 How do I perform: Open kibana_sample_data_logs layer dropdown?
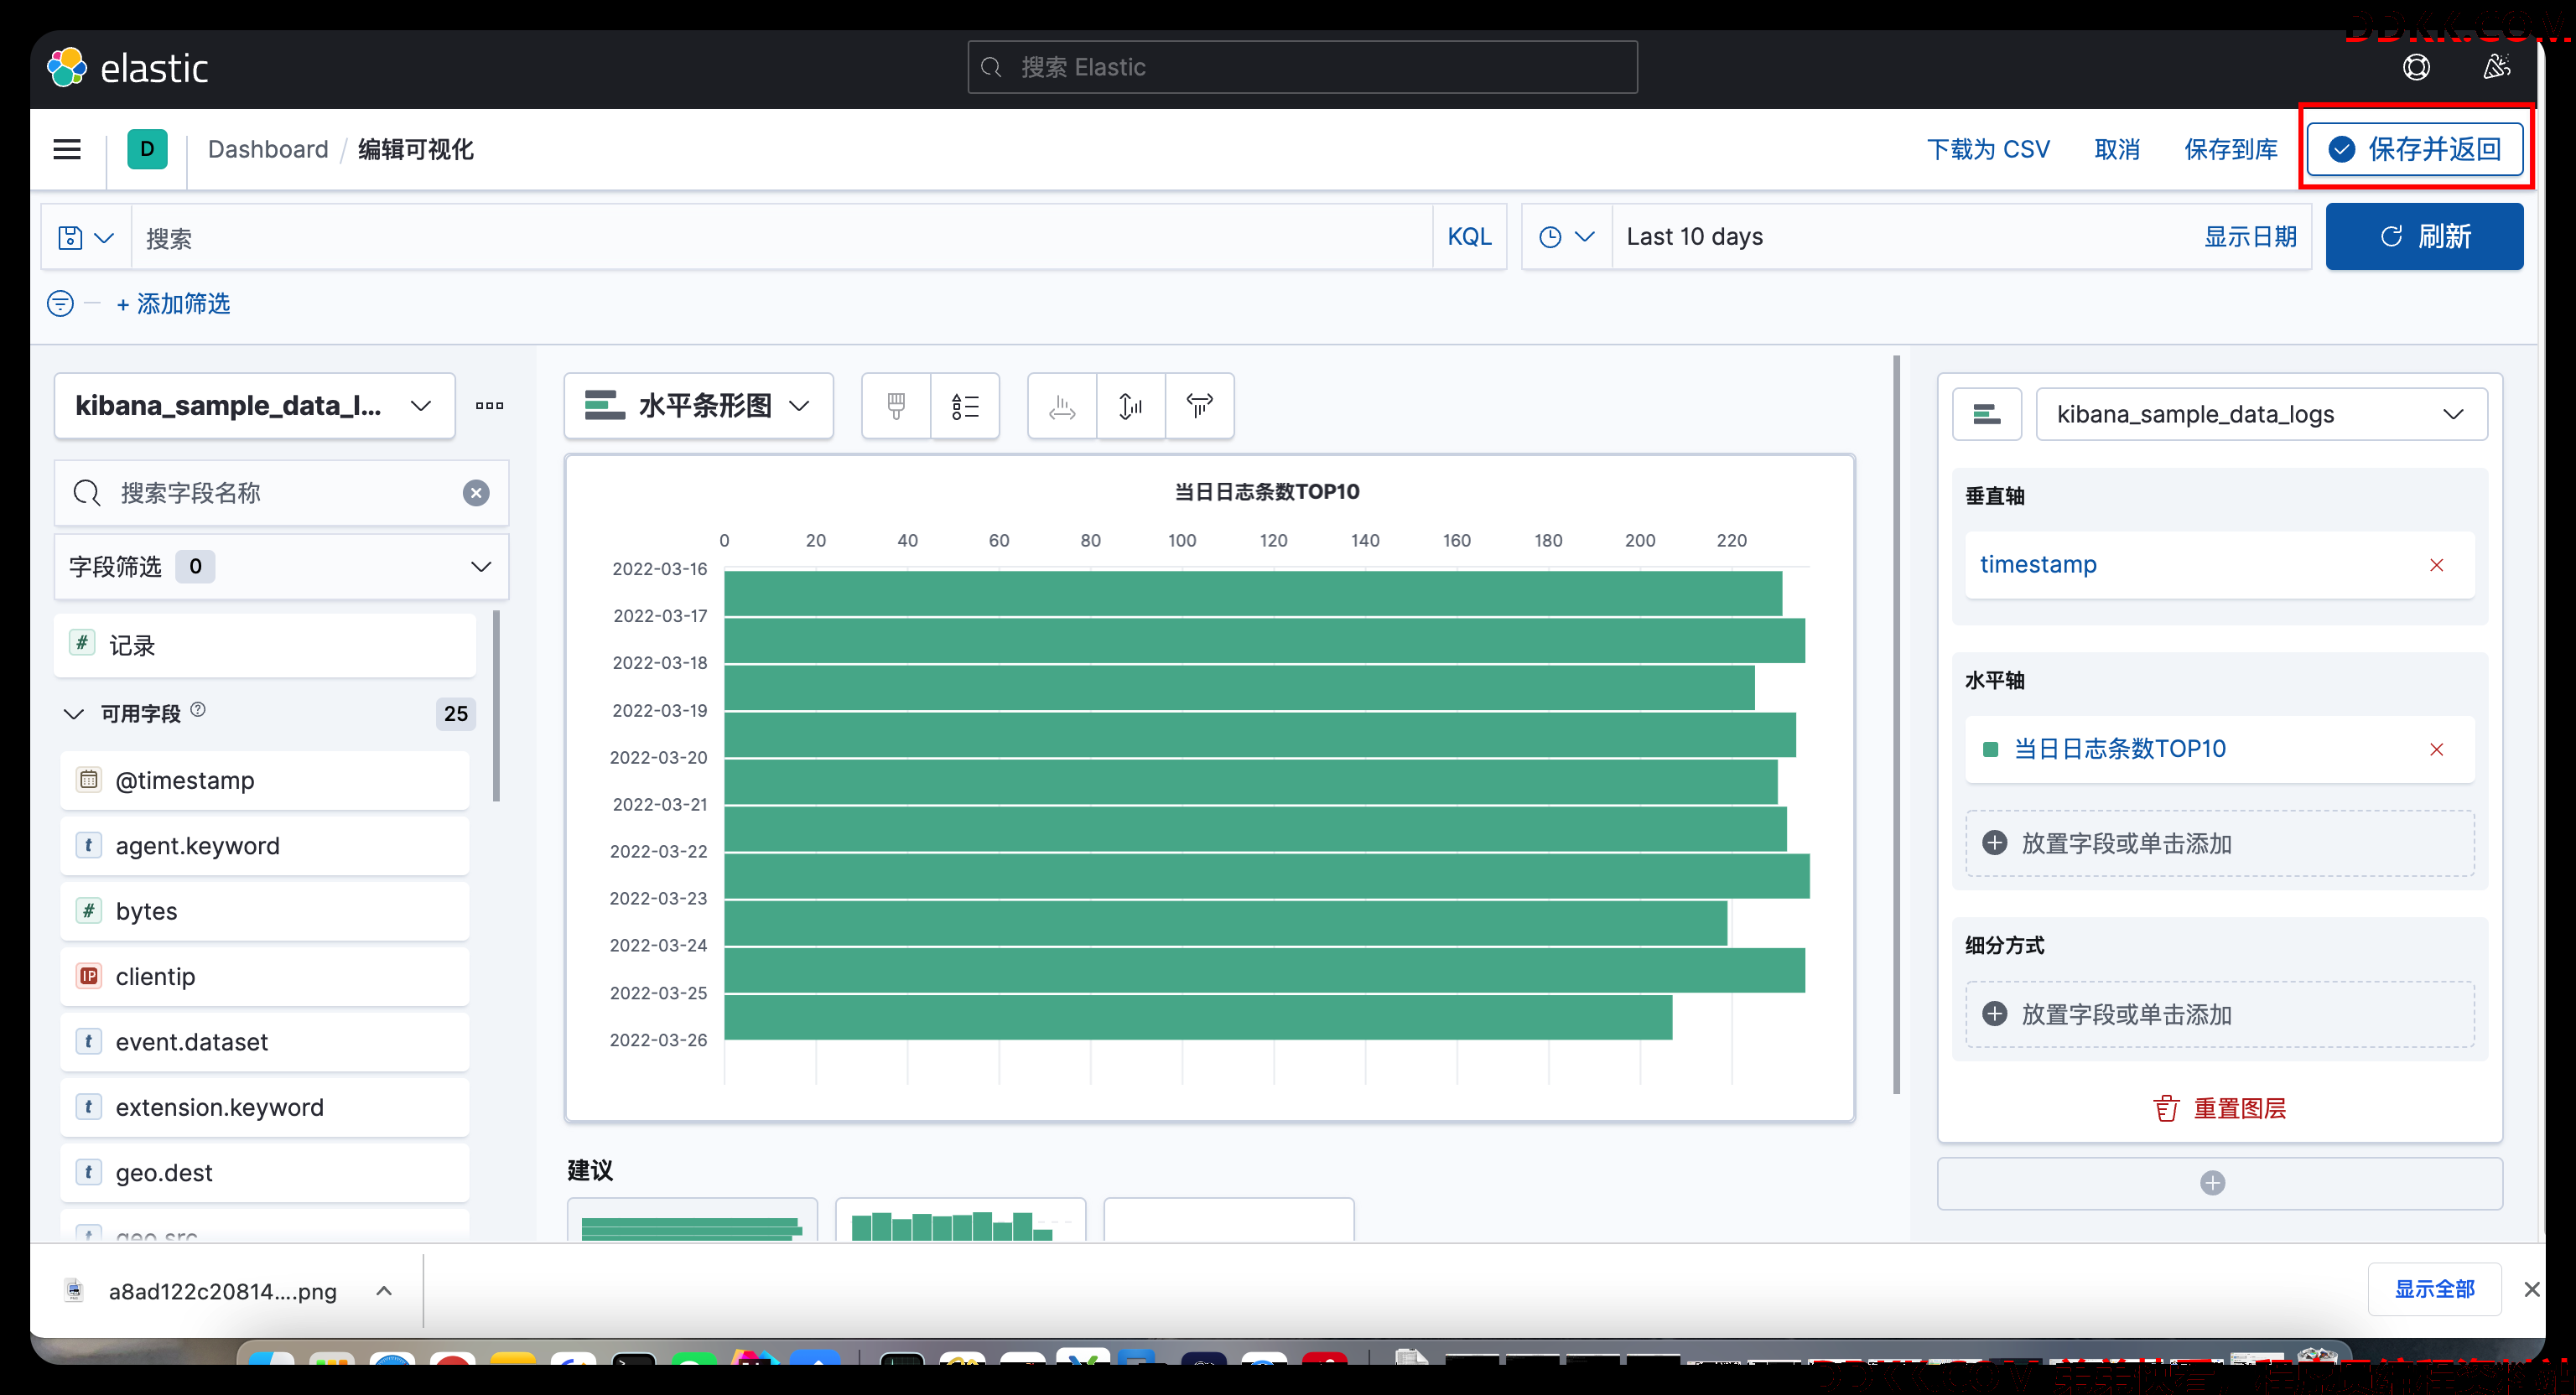tap(2261, 413)
